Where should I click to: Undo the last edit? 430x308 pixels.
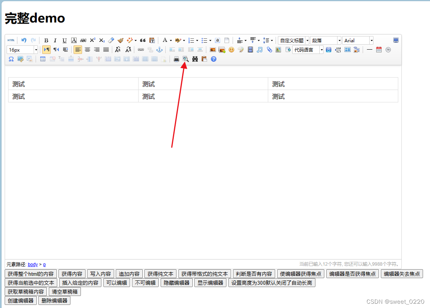(24, 40)
